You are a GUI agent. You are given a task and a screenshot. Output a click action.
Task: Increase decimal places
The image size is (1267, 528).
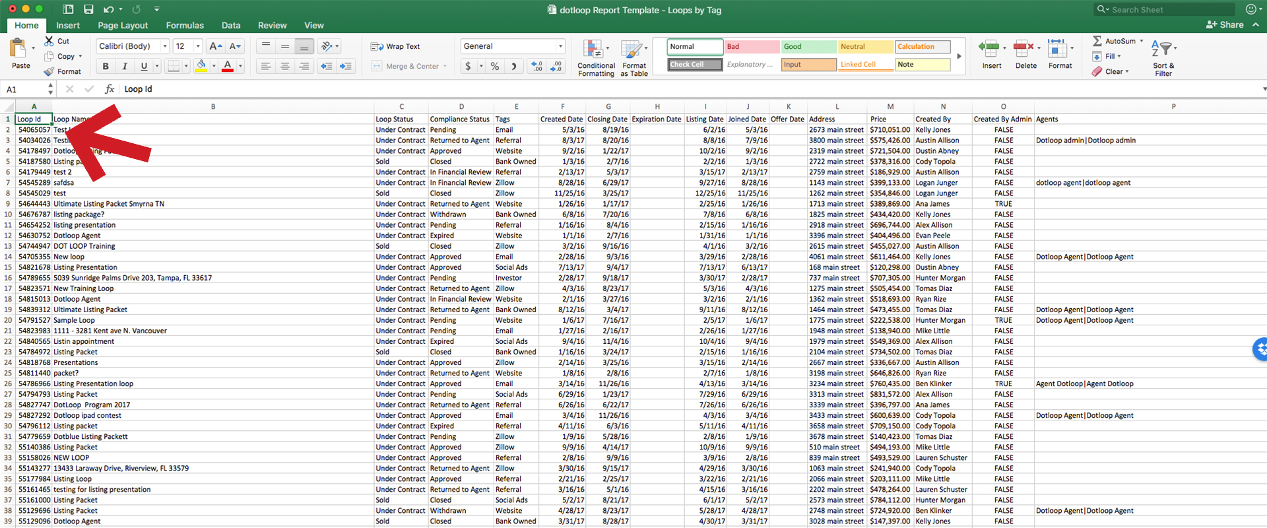538,66
